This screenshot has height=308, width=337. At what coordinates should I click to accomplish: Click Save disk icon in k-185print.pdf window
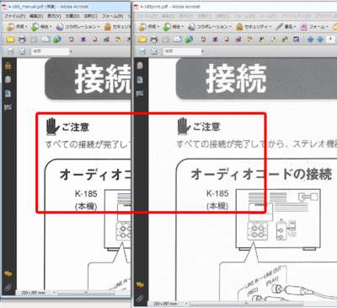point(166,40)
